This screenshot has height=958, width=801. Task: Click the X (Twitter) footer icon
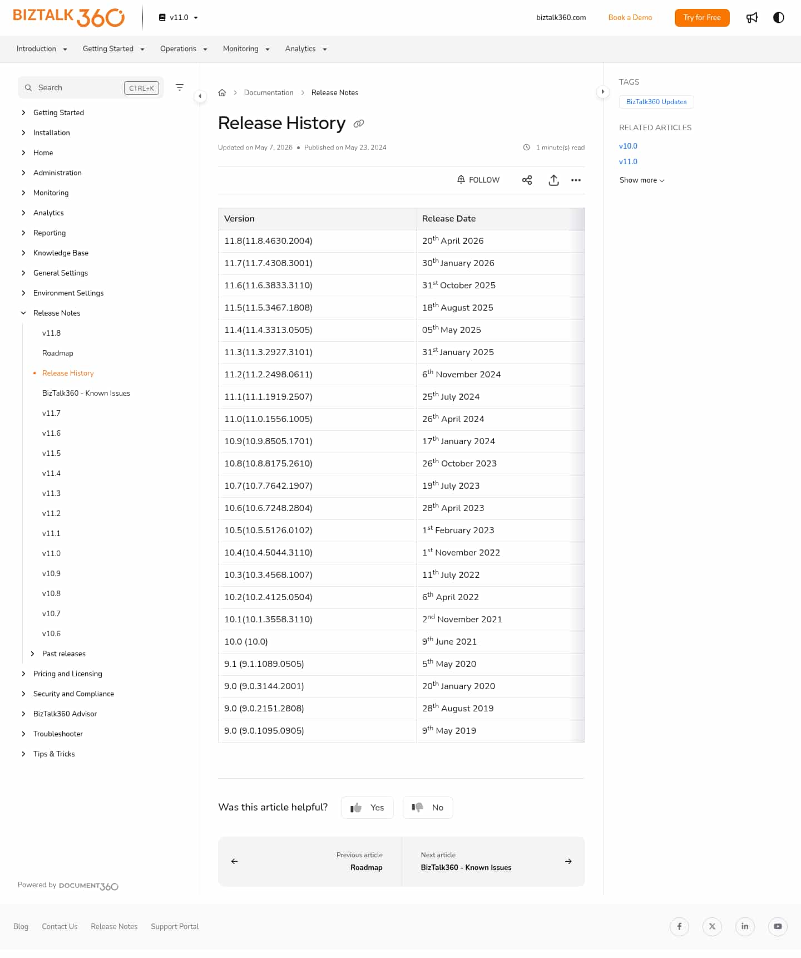coord(712,926)
